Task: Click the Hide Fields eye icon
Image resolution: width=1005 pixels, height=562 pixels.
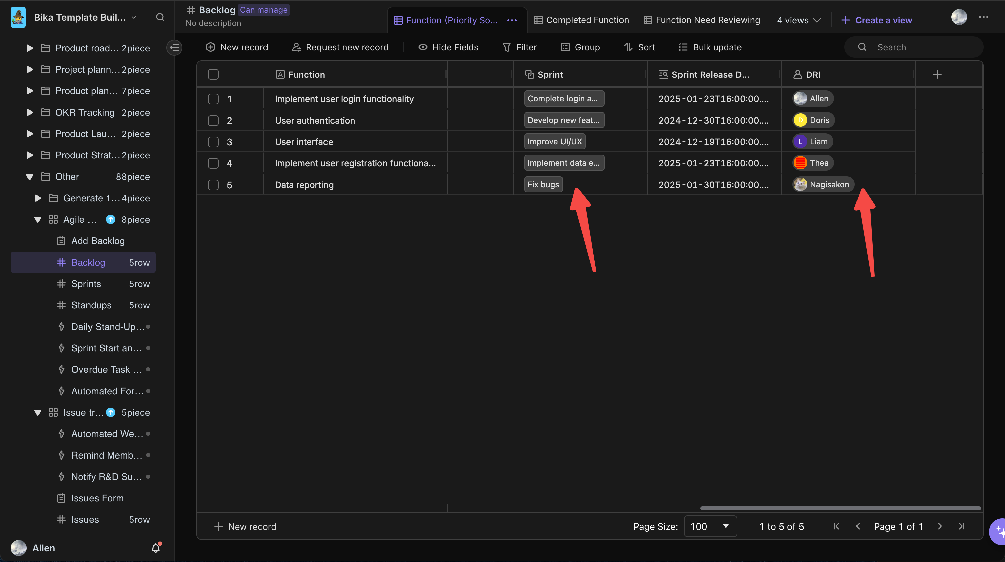Action: (422, 47)
